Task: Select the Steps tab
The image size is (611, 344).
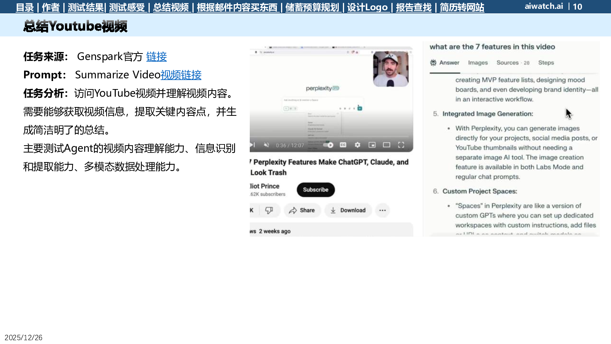Action: (546, 63)
